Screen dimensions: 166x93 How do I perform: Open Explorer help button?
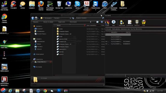pos(102,22)
